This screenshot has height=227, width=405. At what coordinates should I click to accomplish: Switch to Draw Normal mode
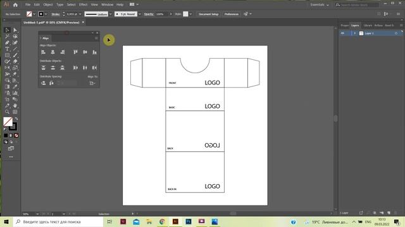coord(6,142)
